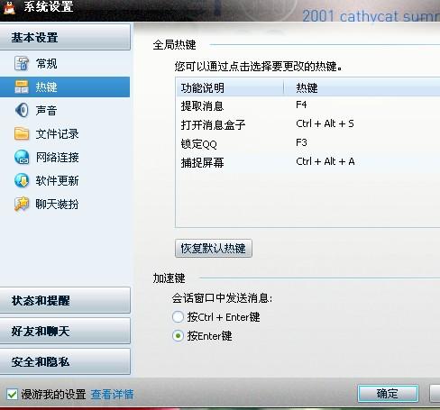
Task: Go to 声音 settings
Action: pos(65,110)
